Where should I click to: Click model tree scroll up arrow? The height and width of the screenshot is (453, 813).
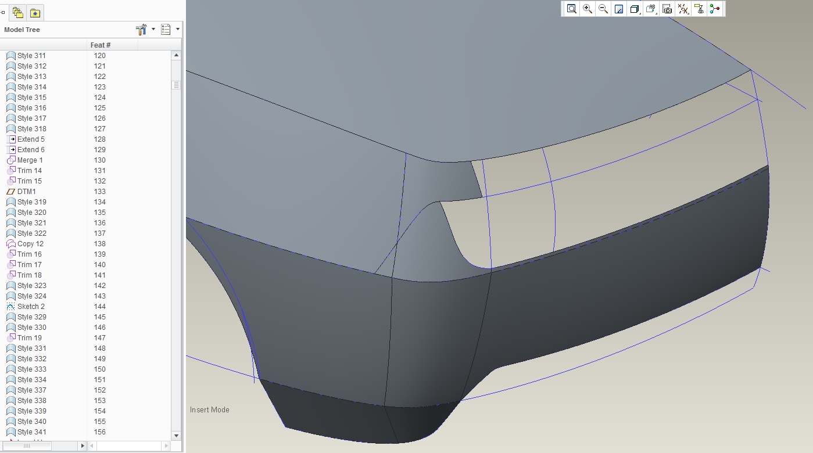click(177, 55)
